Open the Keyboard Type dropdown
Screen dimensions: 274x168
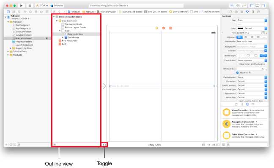pos(252,89)
